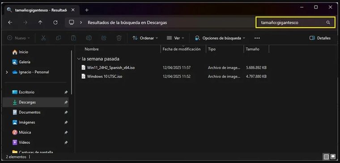This screenshot has height=163, width=340.
Task: Go forward with the right arrow button
Action: click(25, 22)
